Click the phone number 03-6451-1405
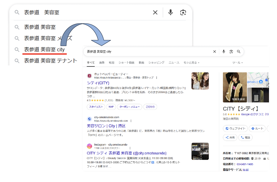 [x=245, y=164]
